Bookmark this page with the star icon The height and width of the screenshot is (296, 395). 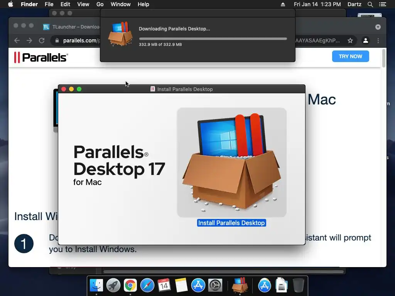pyautogui.click(x=350, y=40)
